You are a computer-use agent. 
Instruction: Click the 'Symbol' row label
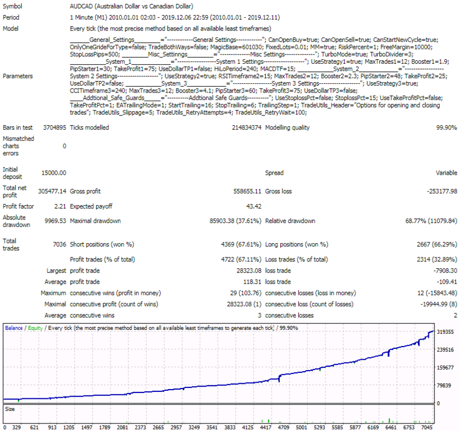(12, 6)
